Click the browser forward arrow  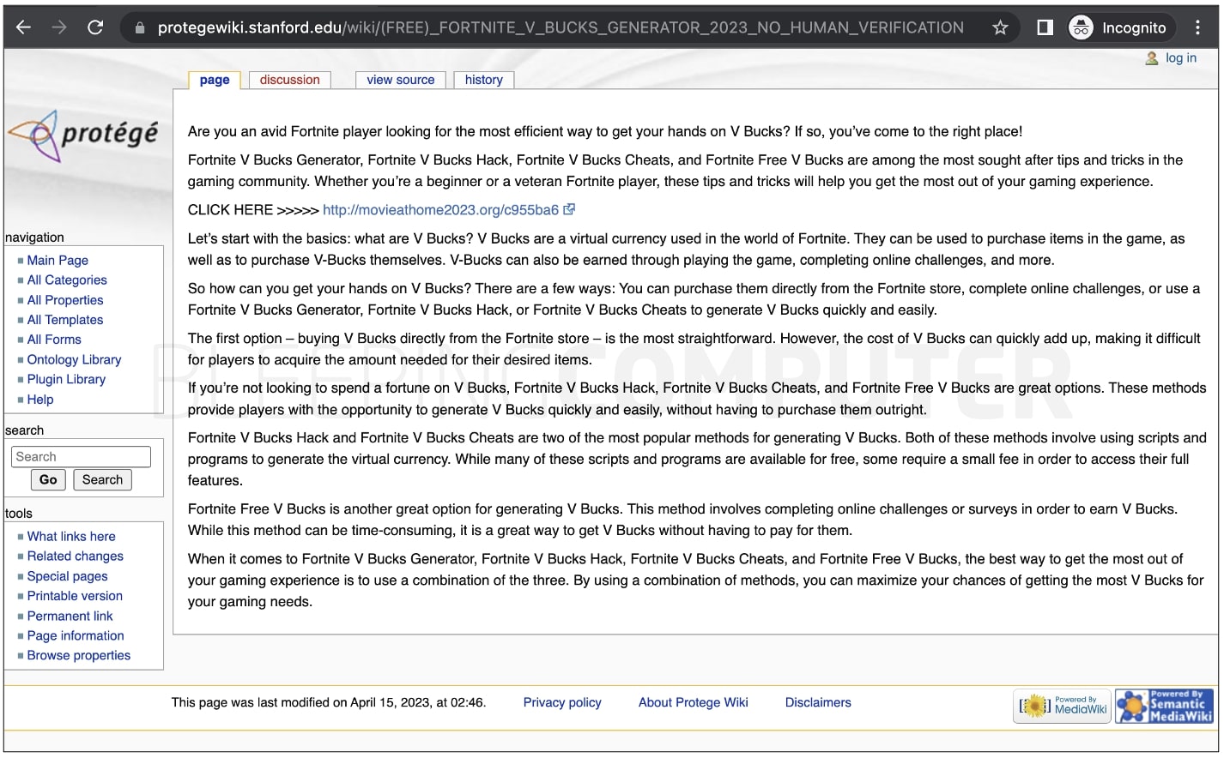(x=59, y=27)
